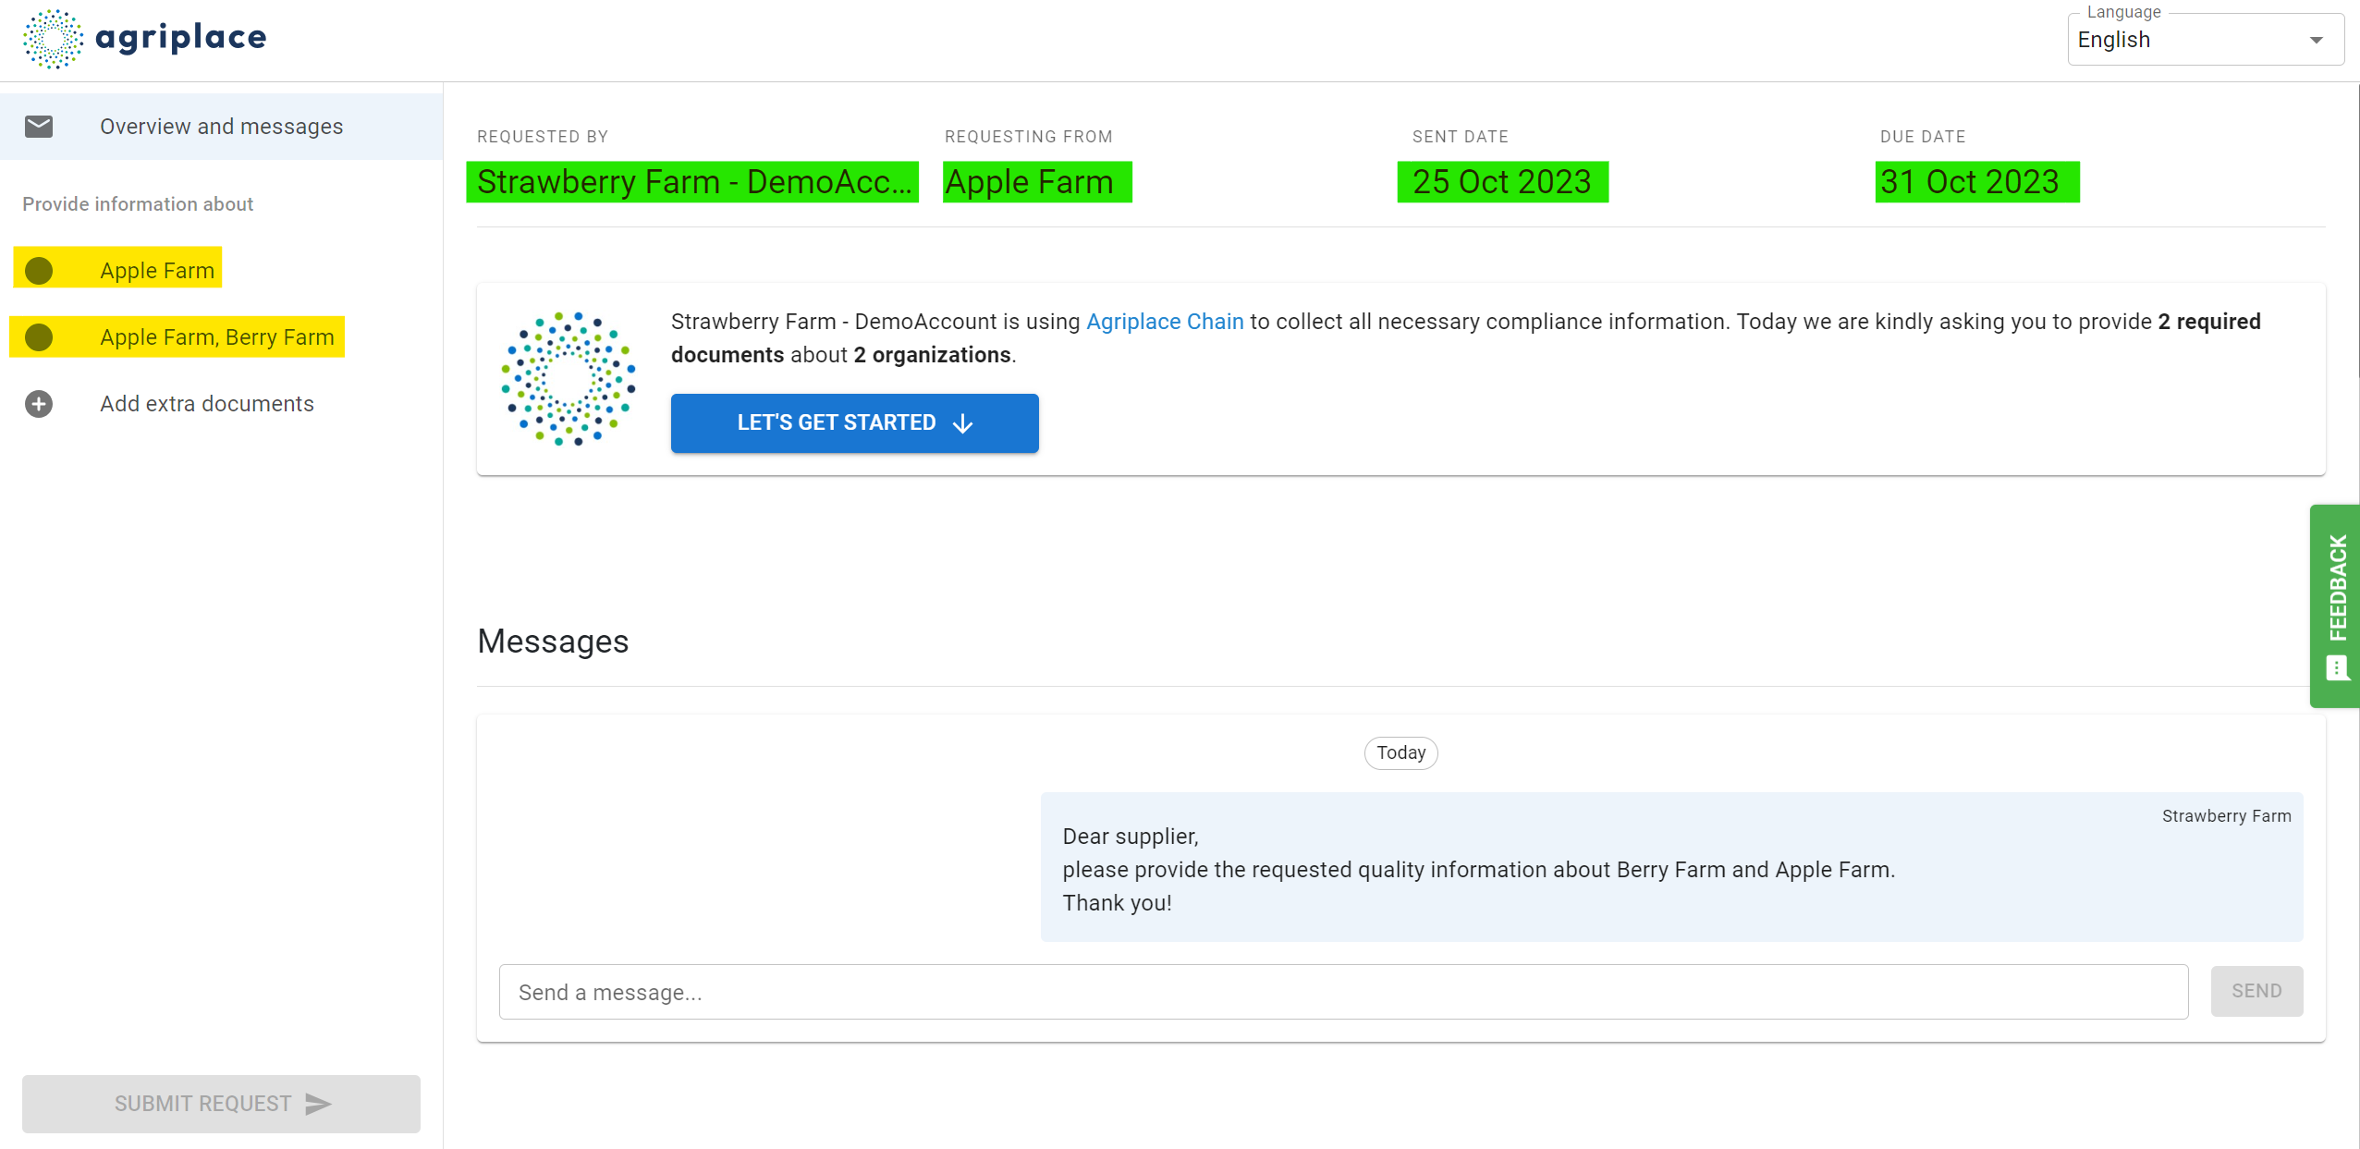Click the SENT DATE label
The image size is (2360, 1149).
tap(1461, 137)
